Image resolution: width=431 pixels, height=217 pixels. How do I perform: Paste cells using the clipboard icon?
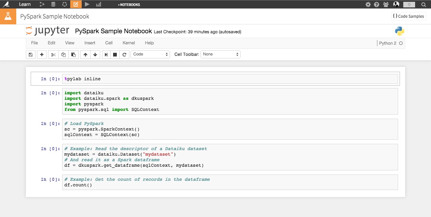[x=74, y=55]
